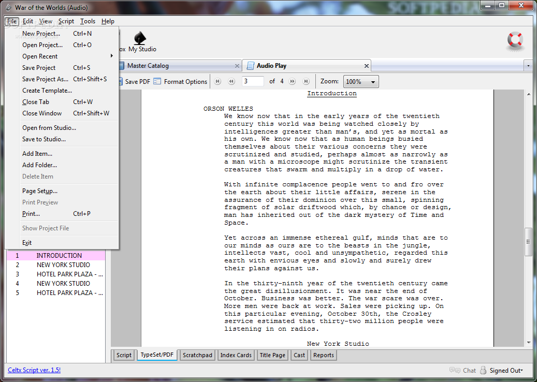Switch to the Script bottom tab

(124, 355)
